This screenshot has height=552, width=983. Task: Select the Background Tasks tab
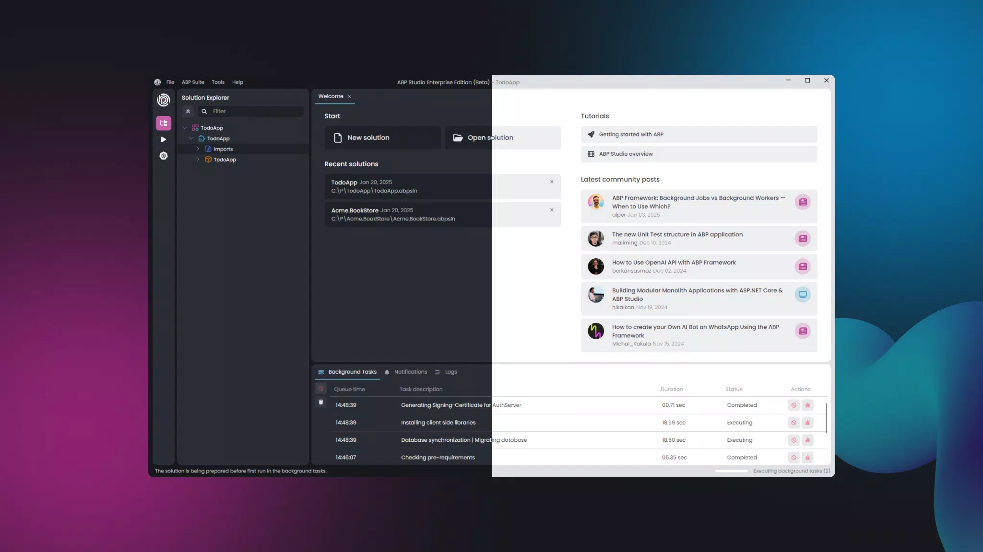tap(347, 372)
